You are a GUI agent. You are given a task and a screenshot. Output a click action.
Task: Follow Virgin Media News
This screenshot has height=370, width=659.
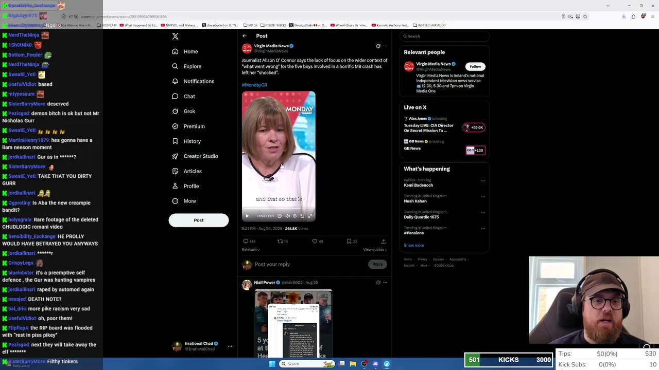point(475,66)
